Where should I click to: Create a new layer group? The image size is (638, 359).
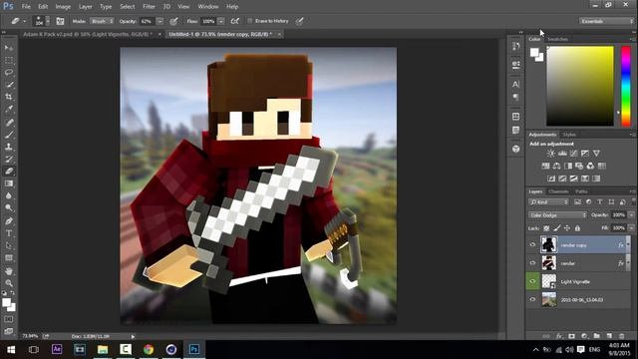[596, 336]
